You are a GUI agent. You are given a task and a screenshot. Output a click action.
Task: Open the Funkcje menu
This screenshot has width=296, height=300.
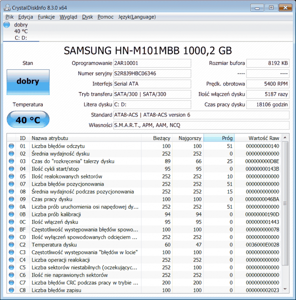[x=46, y=17]
